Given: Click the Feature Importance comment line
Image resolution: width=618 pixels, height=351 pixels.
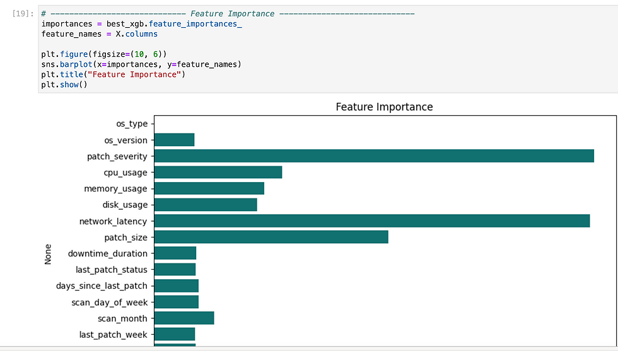Looking at the screenshot, I should [x=228, y=14].
